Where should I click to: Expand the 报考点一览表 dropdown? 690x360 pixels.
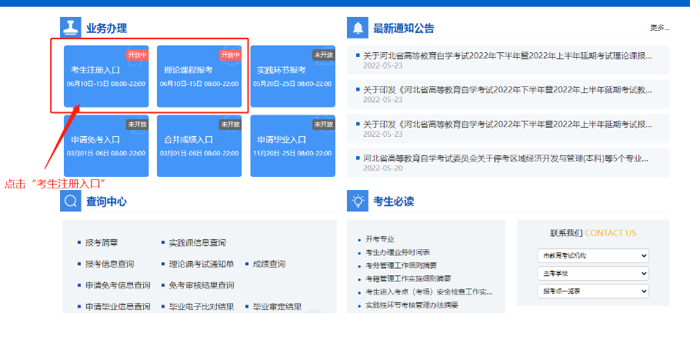[x=593, y=291]
